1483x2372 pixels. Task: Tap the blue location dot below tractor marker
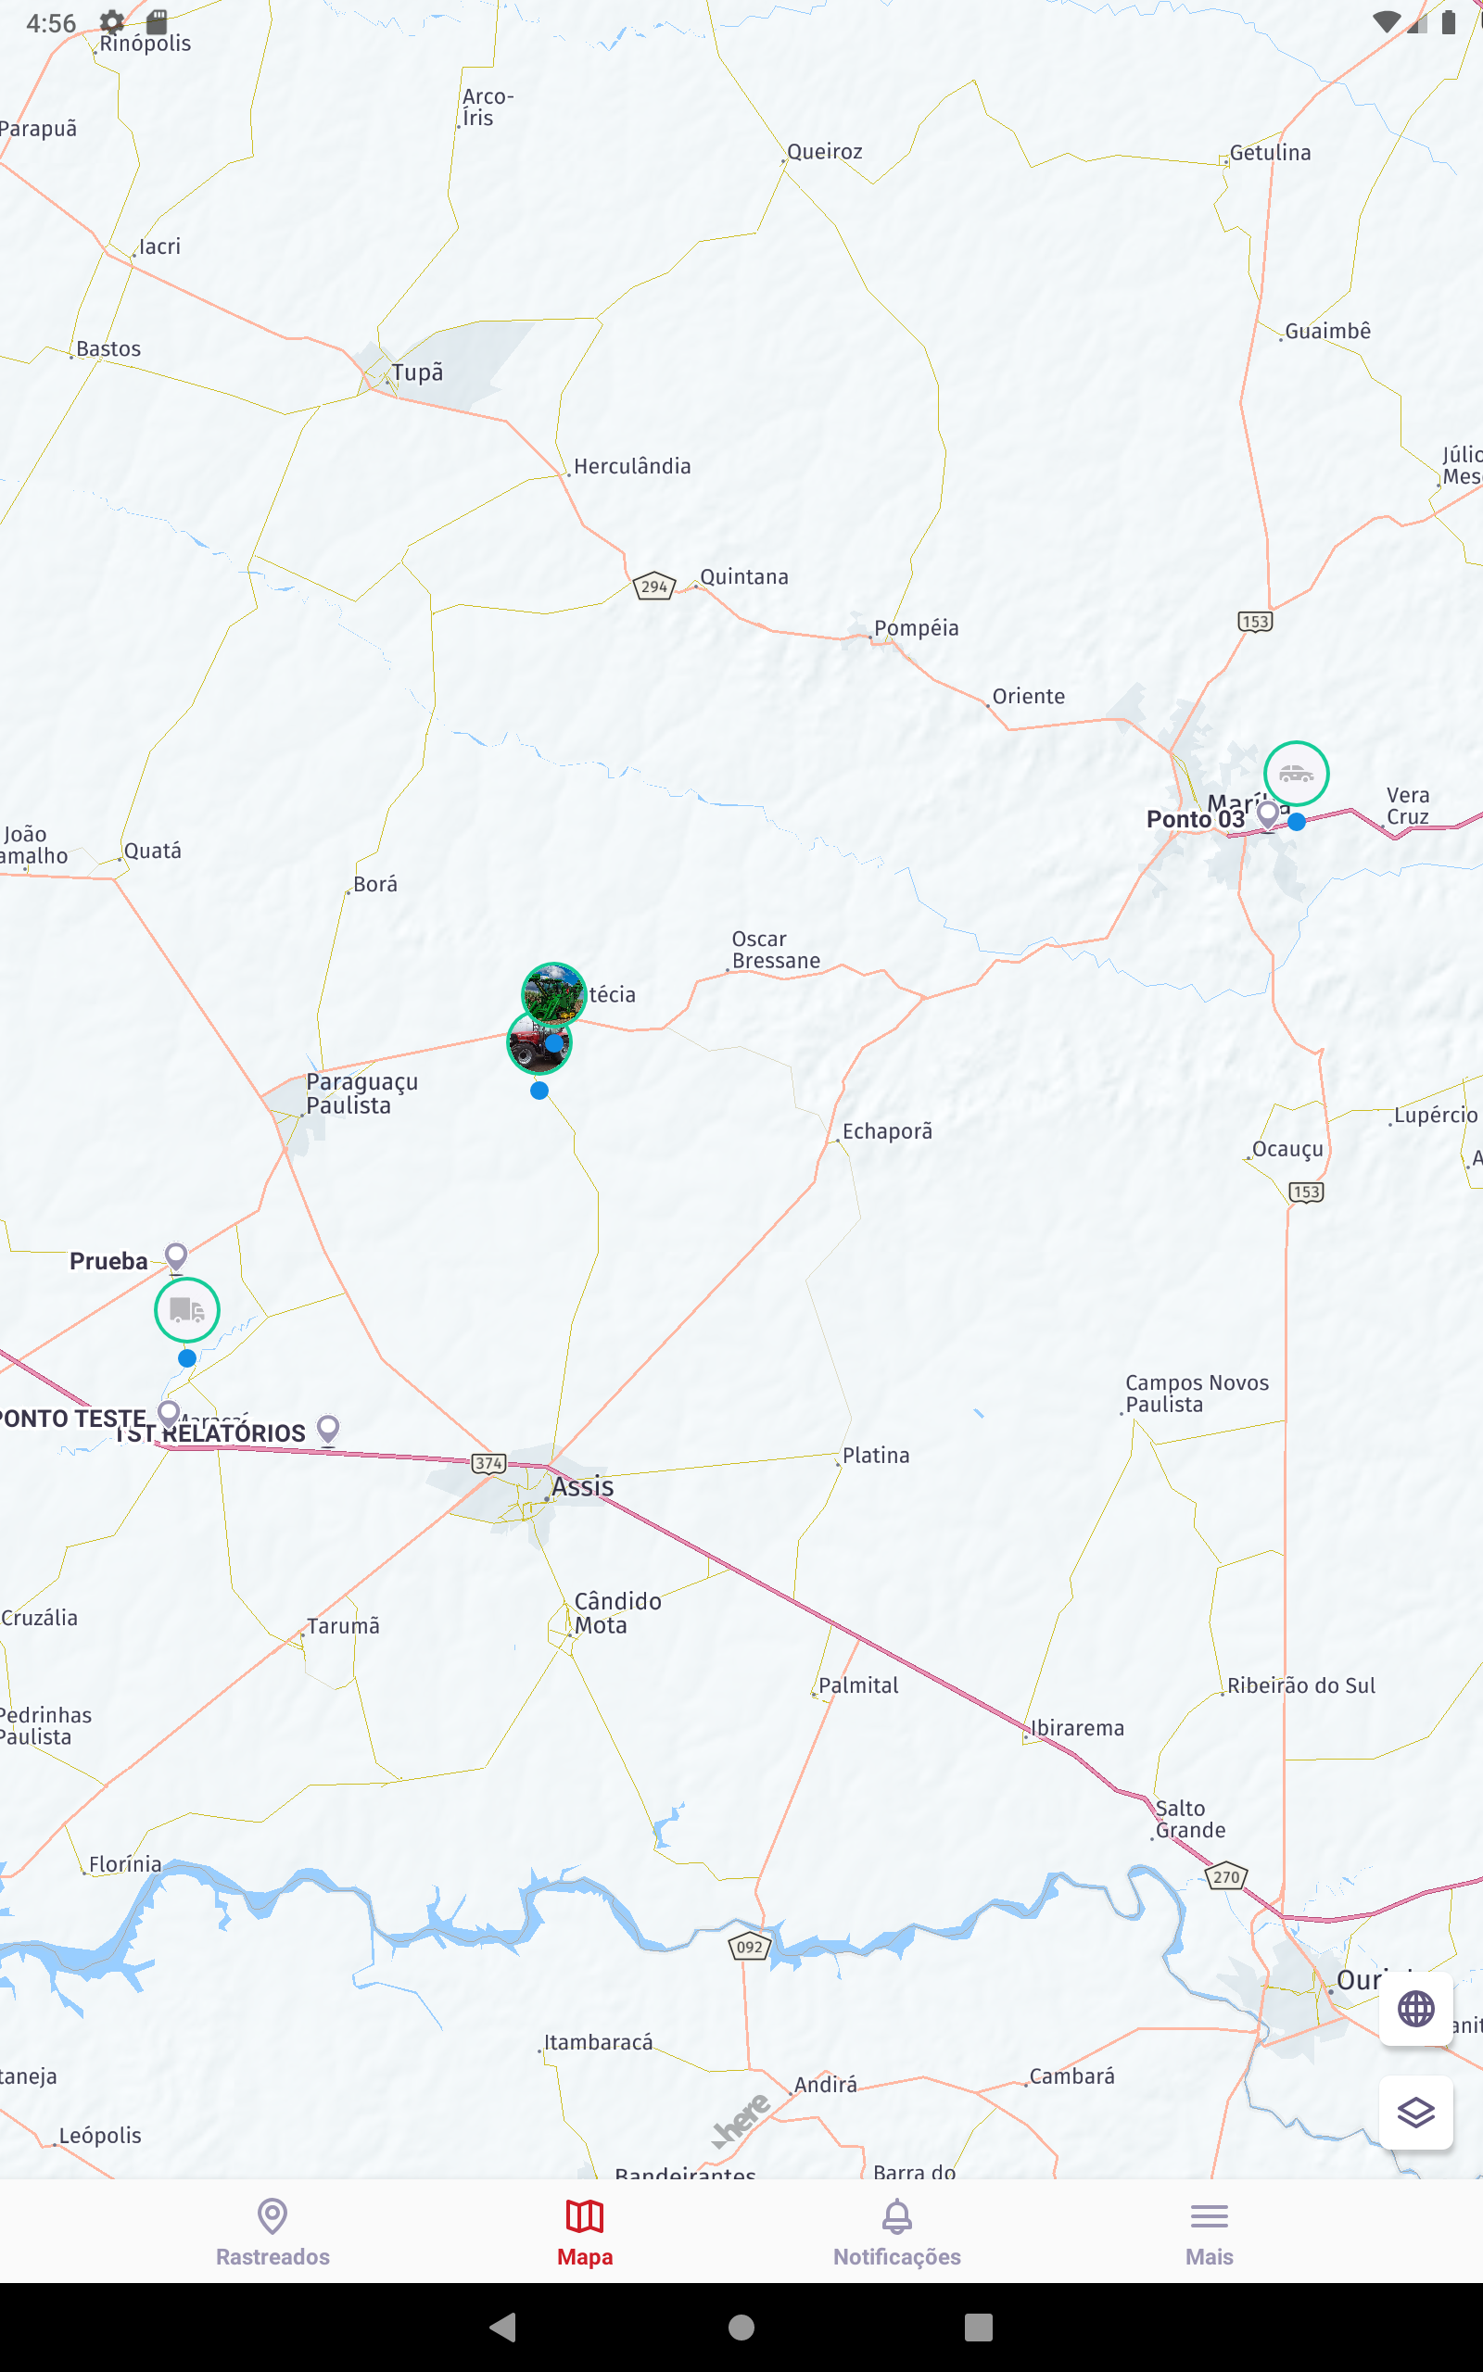coord(539,1090)
